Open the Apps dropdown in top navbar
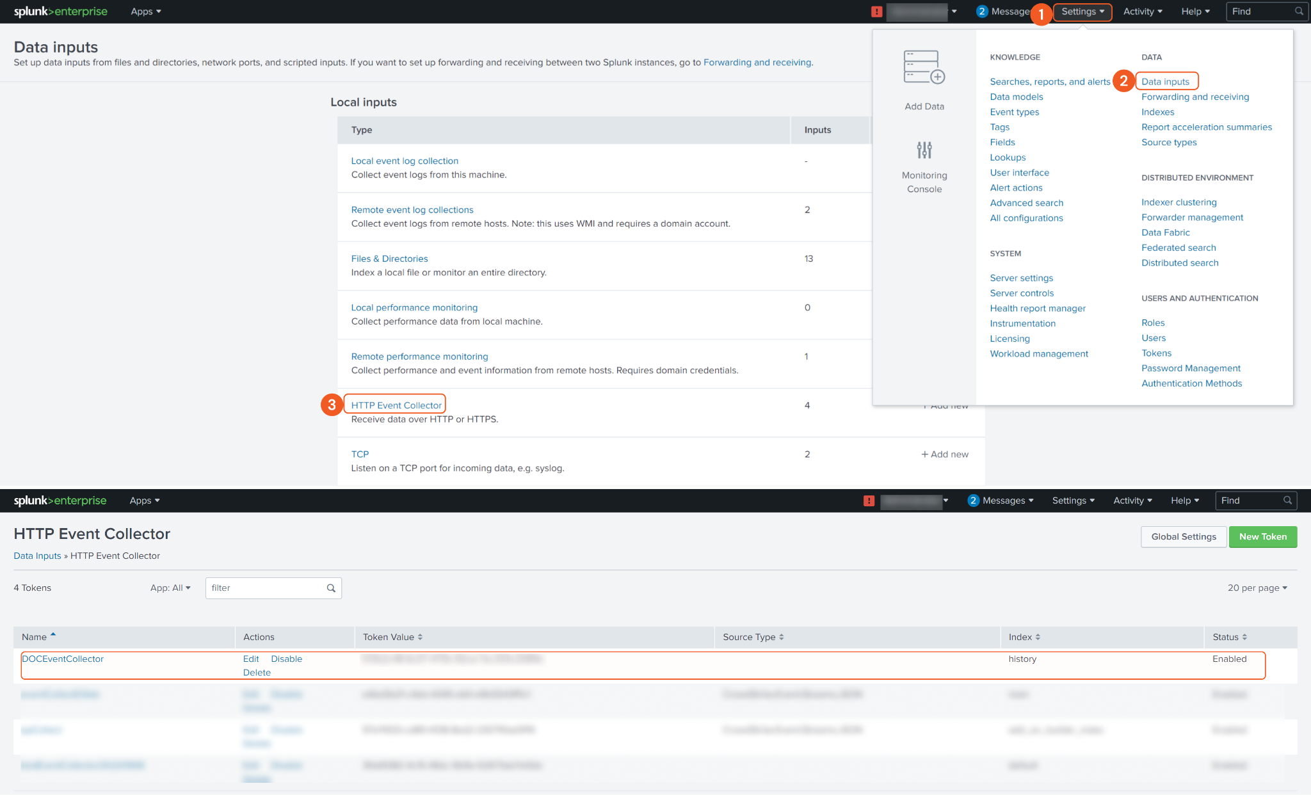This screenshot has height=795, width=1311. tap(145, 12)
